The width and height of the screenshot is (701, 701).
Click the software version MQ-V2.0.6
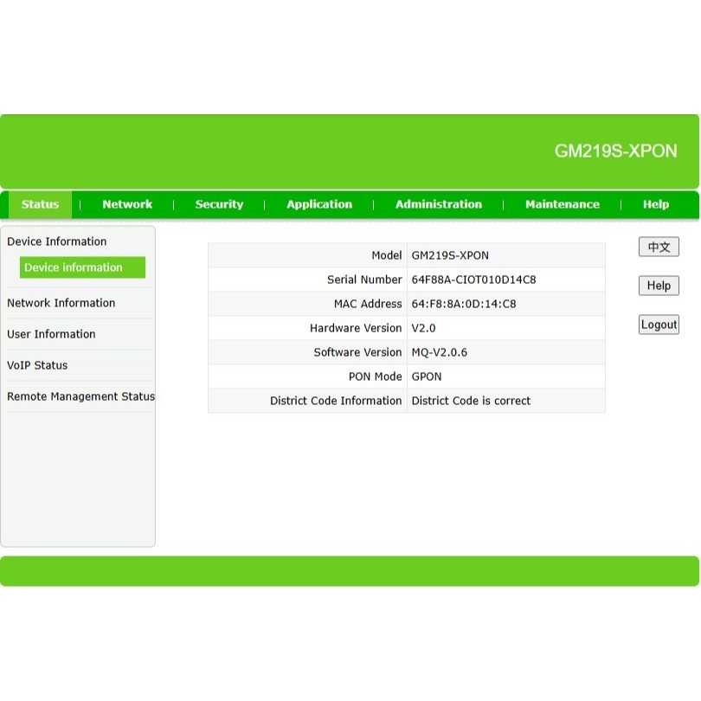440,352
